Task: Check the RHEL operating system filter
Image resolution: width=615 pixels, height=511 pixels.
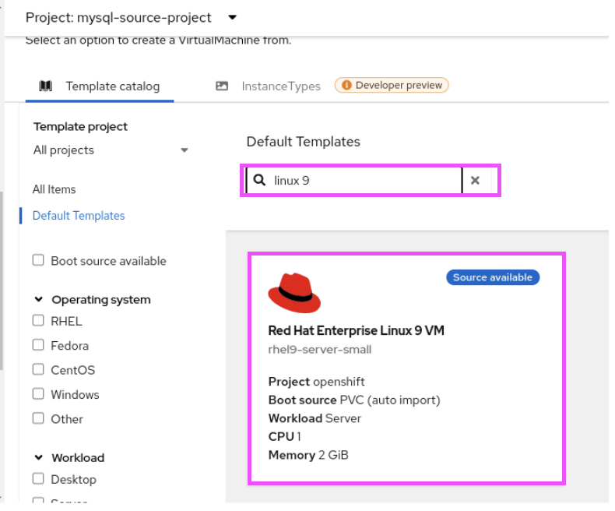Action: (38, 321)
